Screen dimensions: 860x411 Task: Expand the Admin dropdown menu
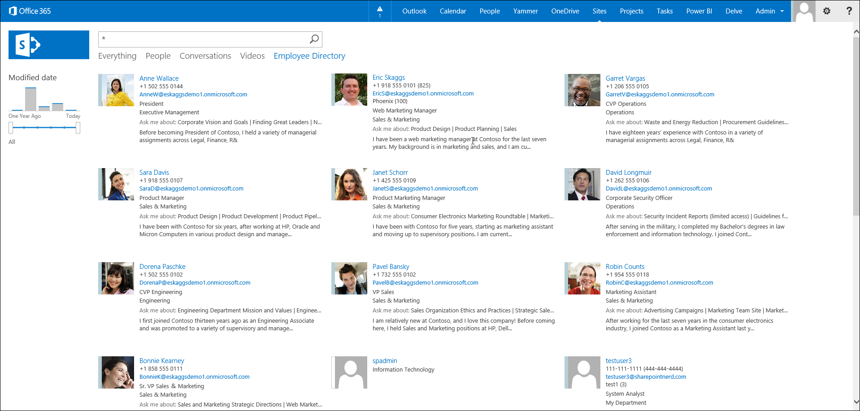(770, 11)
